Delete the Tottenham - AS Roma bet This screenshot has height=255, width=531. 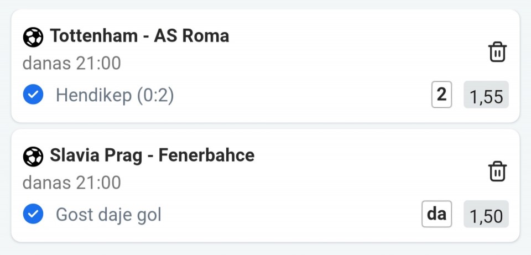[x=497, y=53]
